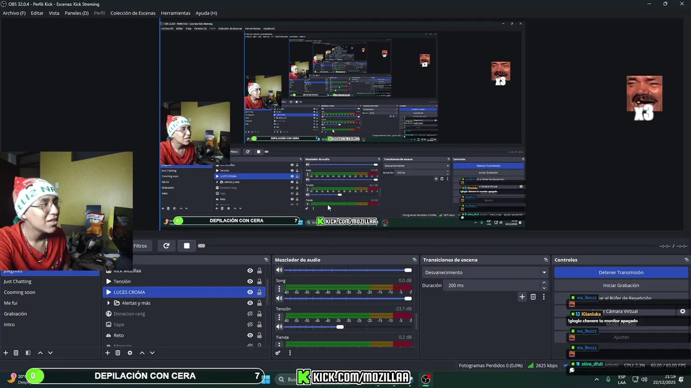Click Iniciar Grabación button
The width and height of the screenshot is (691, 388).
click(621, 286)
